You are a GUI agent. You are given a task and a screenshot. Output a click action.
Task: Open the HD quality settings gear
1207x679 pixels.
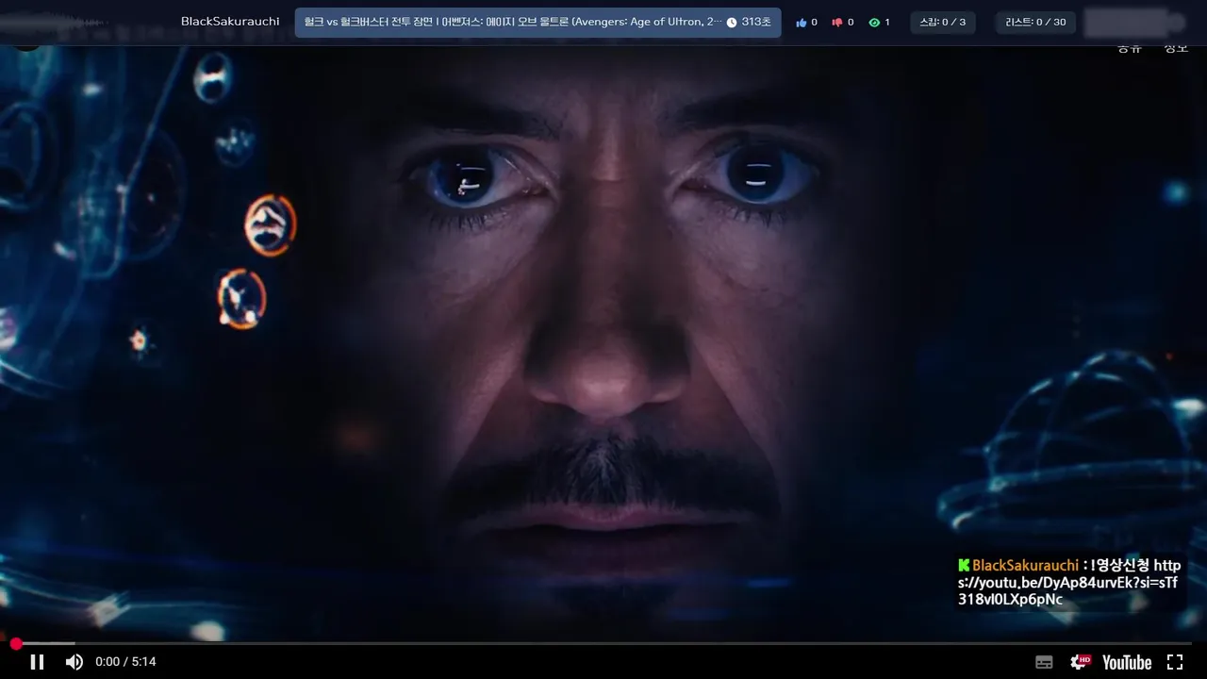(1080, 662)
